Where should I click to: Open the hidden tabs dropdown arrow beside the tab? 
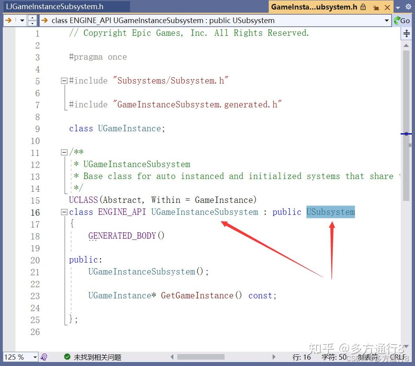click(398, 8)
